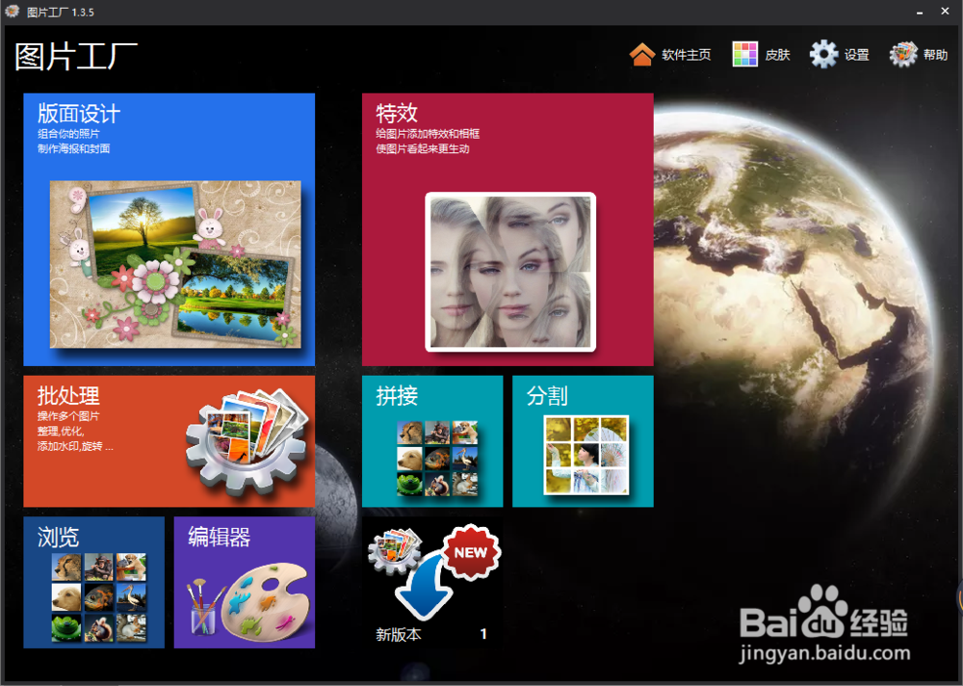Click the scrapbook collage image in 版面设计
Viewport: 963px width, 686px height.
(x=175, y=264)
